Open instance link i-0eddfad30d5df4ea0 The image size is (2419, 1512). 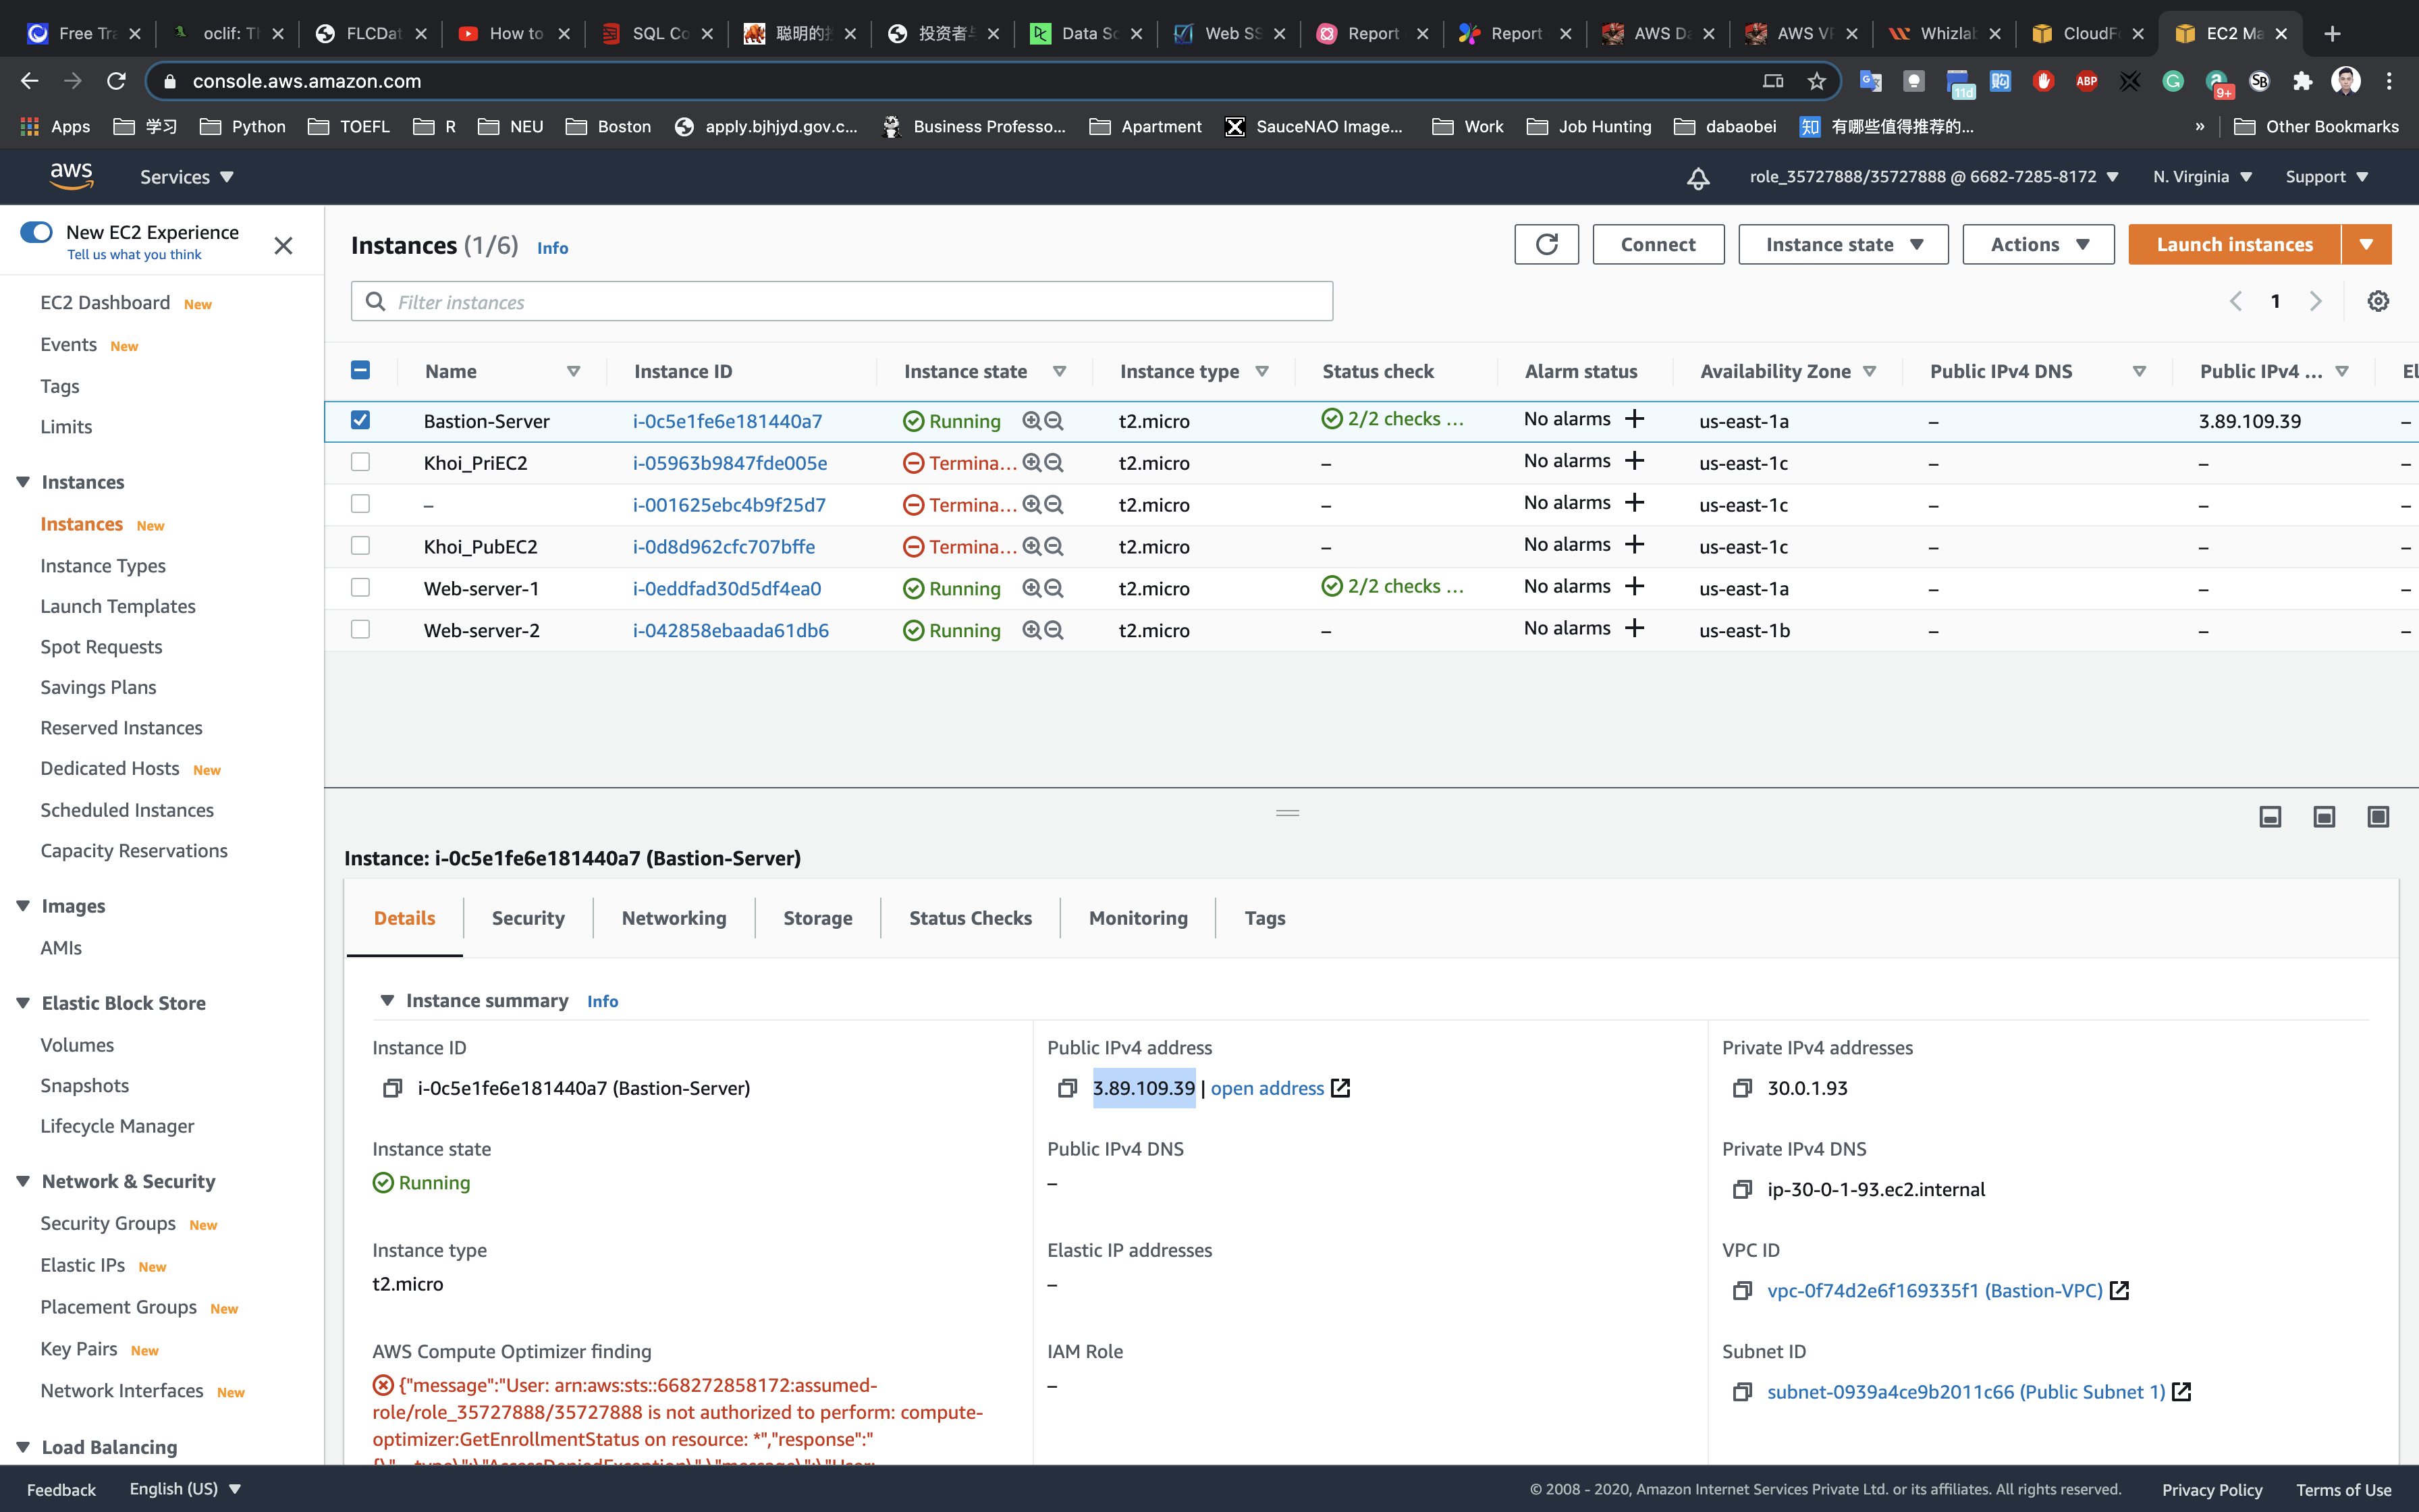coord(727,589)
